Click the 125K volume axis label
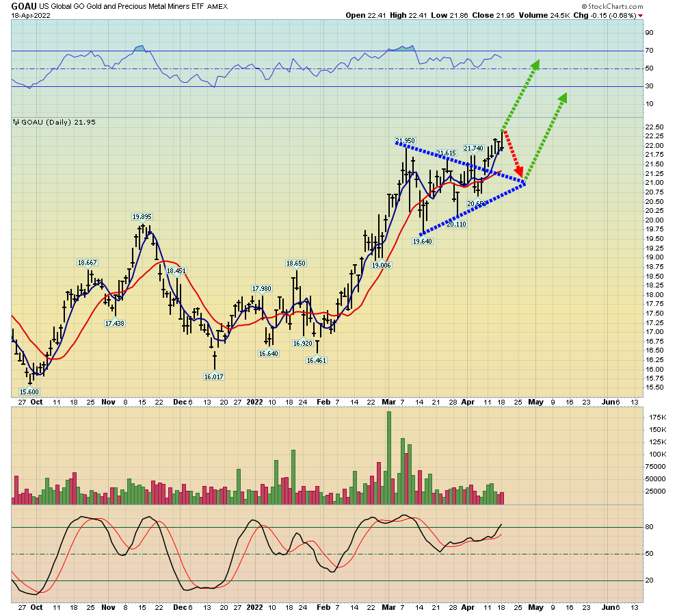Viewport: 677px width, 614px height. pos(658,442)
